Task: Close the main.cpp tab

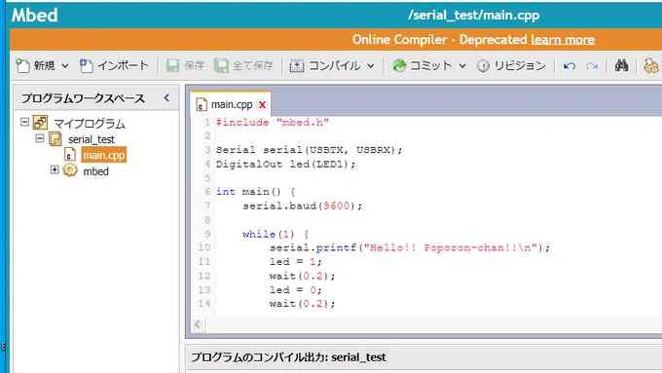Action: tap(262, 104)
